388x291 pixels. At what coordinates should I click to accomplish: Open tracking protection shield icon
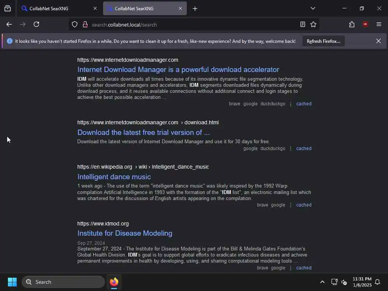click(x=75, y=25)
